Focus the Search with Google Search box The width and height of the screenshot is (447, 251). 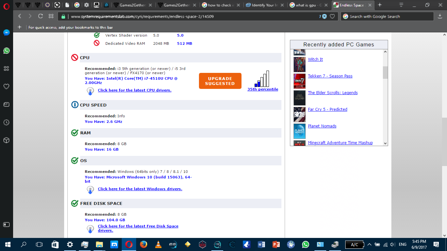[x=388, y=16]
